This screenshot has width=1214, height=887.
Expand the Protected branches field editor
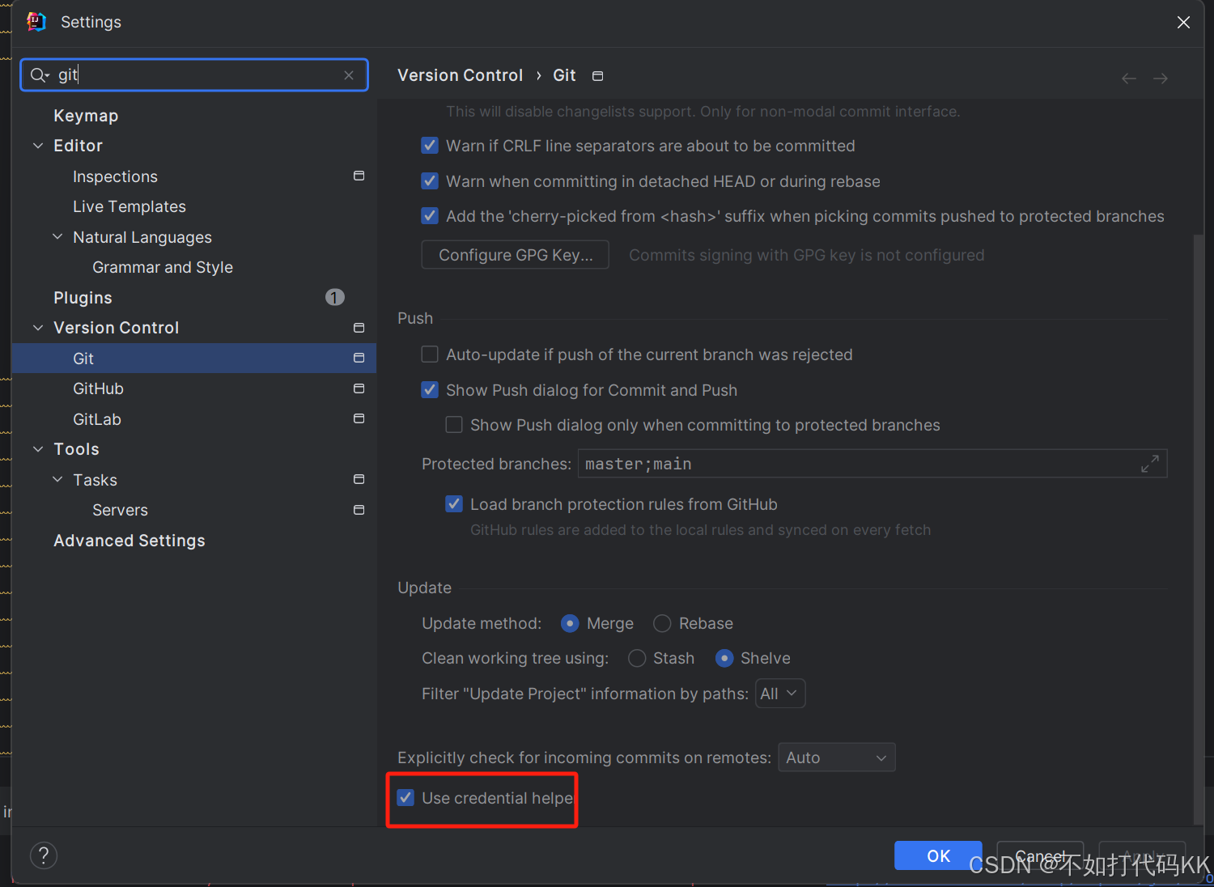point(1150,464)
